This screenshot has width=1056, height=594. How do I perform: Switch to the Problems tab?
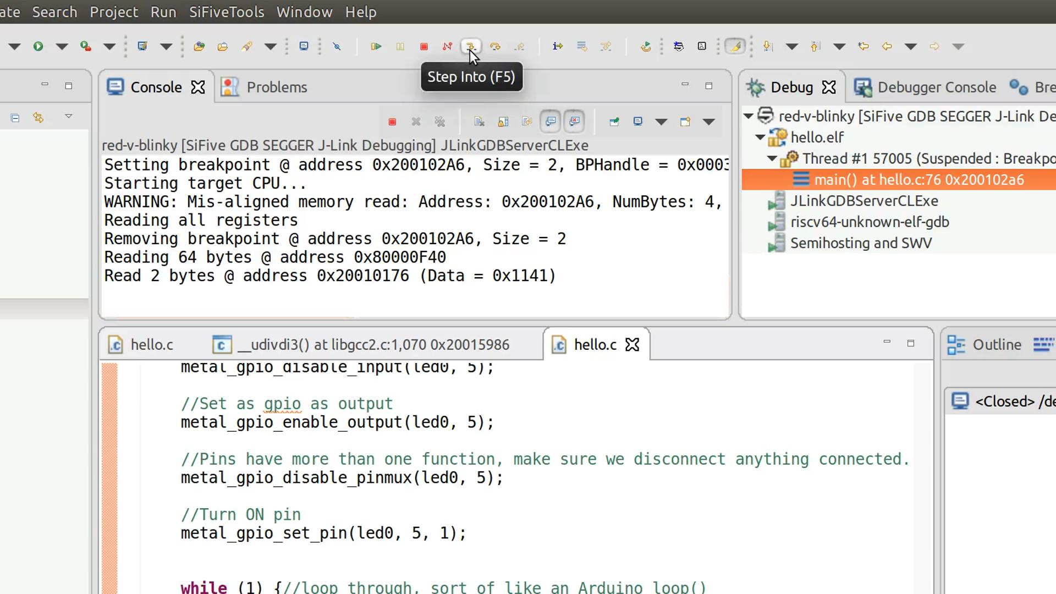[x=277, y=87]
